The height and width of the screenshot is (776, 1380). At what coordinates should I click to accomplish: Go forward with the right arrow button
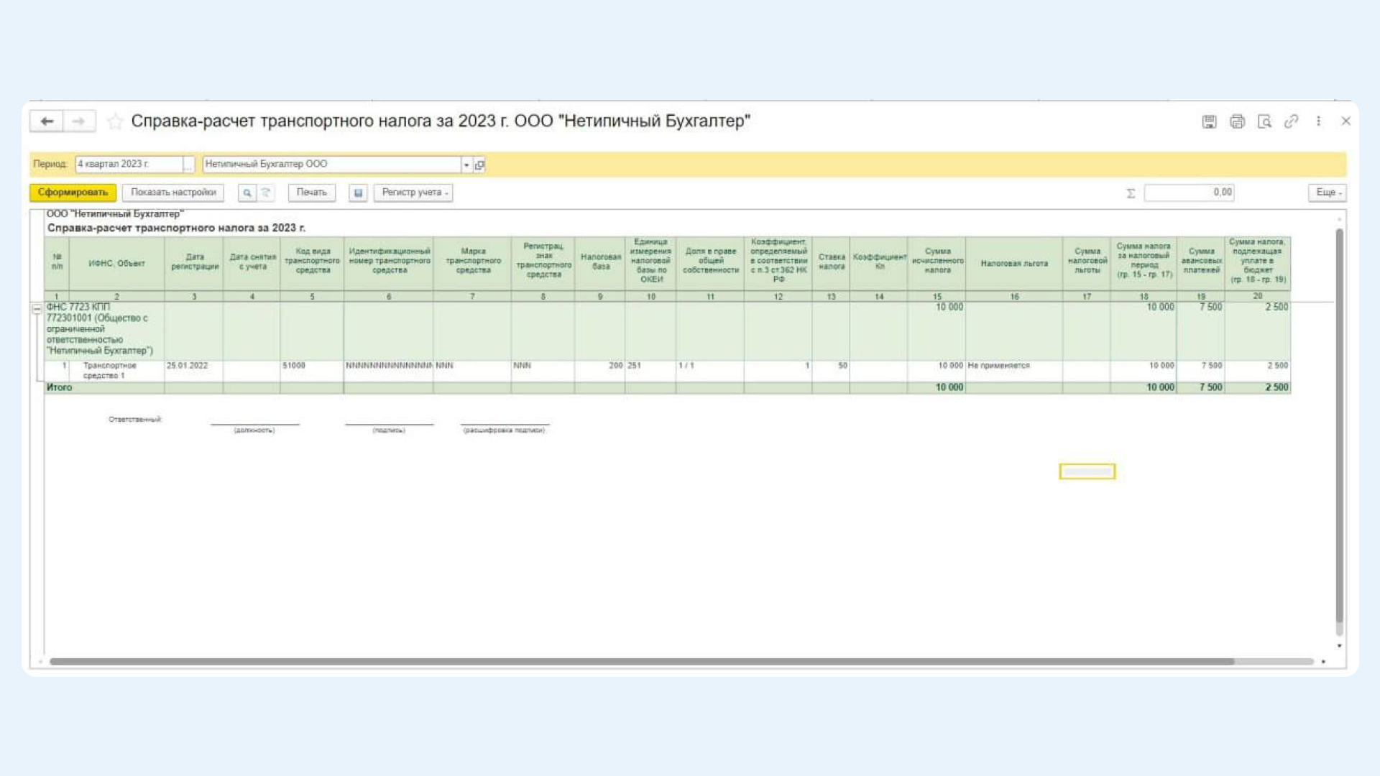click(79, 121)
